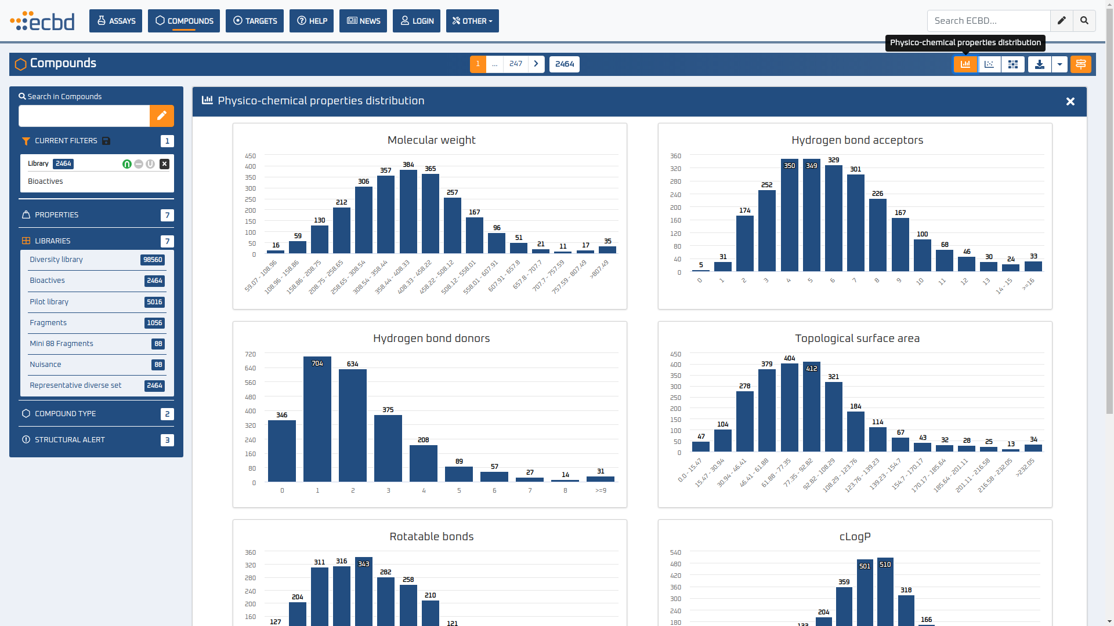Switch to the grid heatmap view
Screen dimensions: 1114x626
coord(1013,64)
